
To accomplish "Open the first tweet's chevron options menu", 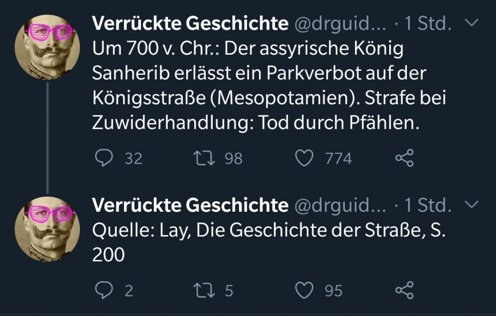I will 471,23.
